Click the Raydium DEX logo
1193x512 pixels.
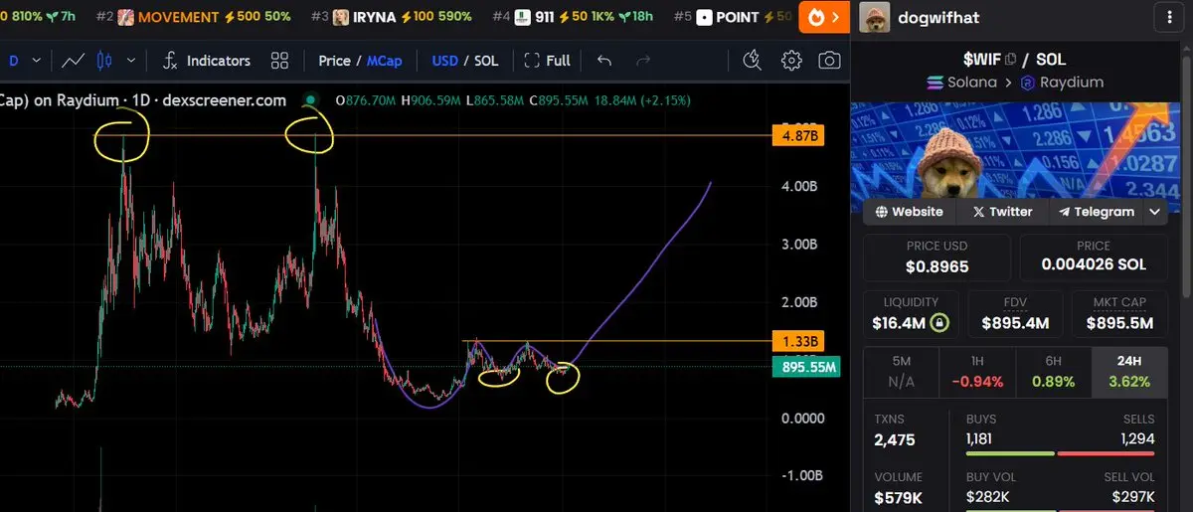[x=1029, y=83]
